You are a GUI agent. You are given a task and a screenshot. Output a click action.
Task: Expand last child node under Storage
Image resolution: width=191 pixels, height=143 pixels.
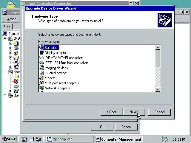pos(11,91)
